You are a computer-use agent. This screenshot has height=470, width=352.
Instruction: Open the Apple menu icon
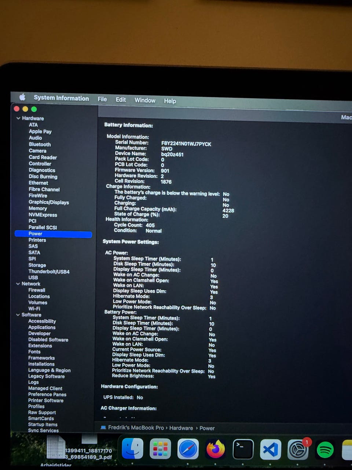pos(22,97)
